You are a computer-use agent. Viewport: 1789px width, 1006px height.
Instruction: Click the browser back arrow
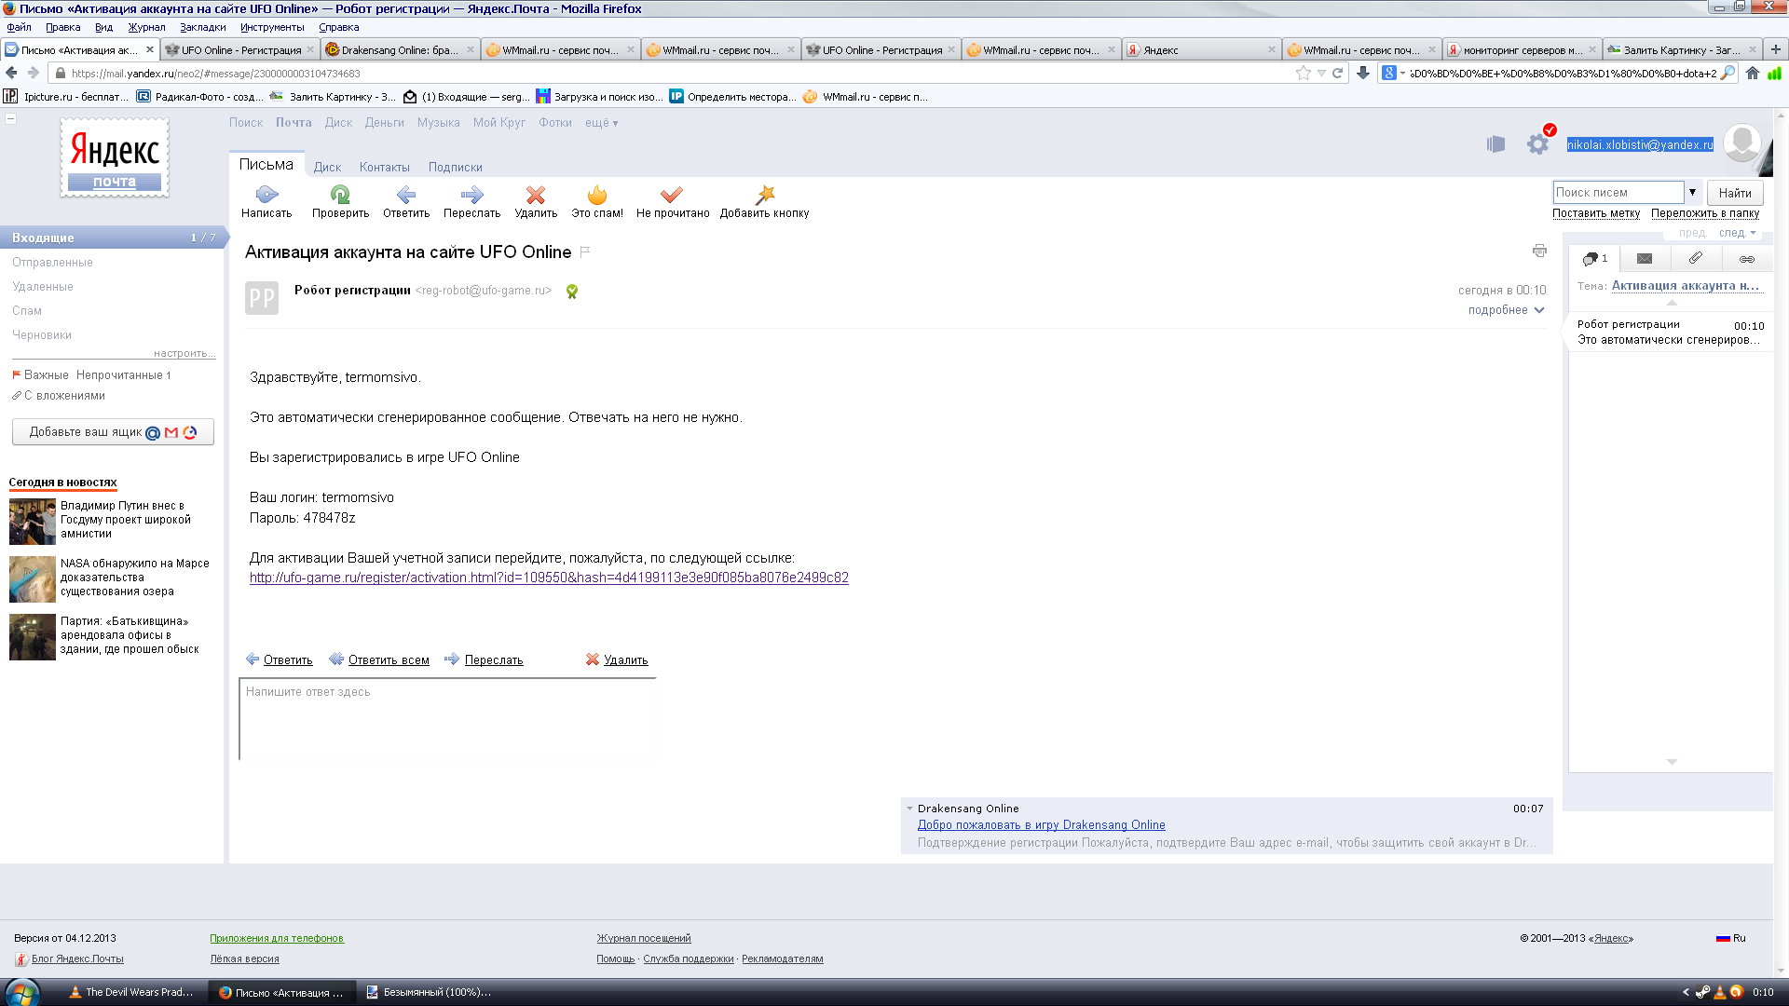(x=11, y=74)
